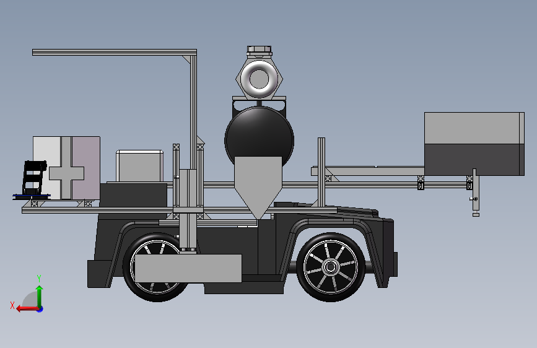Select the hexagonal ring fitting atop the tank

click(260, 79)
